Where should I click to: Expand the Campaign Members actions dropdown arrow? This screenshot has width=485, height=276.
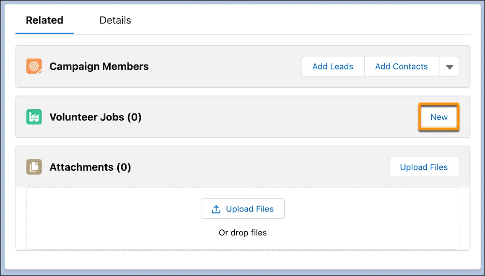[x=449, y=67]
